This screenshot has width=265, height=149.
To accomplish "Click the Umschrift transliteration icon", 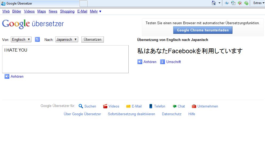I will 163,62.
